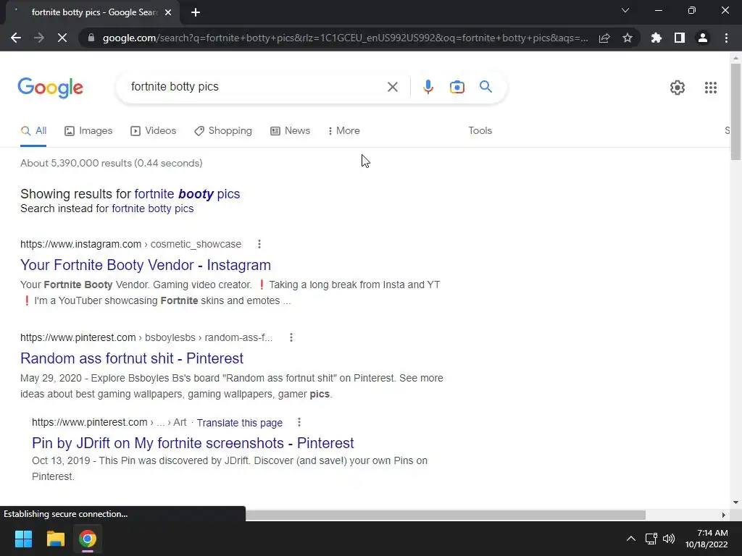This screenshot has height=556, width=742.
Task: Click the About 5,390,000 results text
Action: (x=111, y=163)
